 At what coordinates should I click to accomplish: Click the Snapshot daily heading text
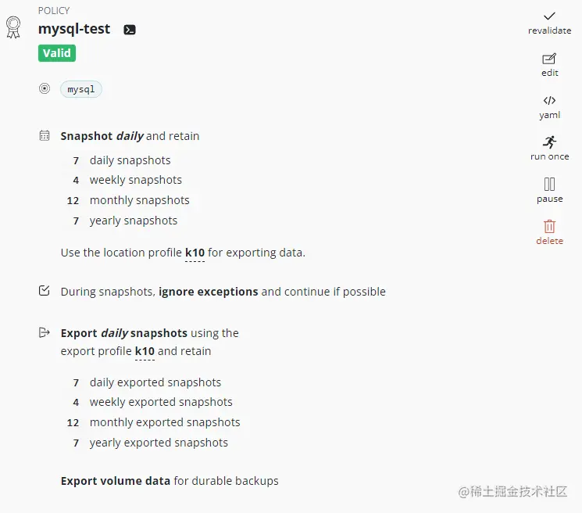point(102,136)
